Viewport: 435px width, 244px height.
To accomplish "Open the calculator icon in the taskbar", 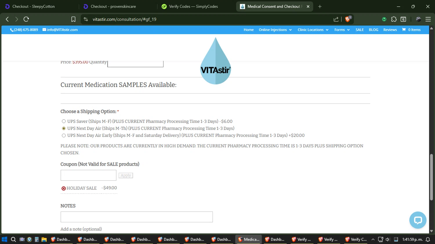I will click(37, 239).
